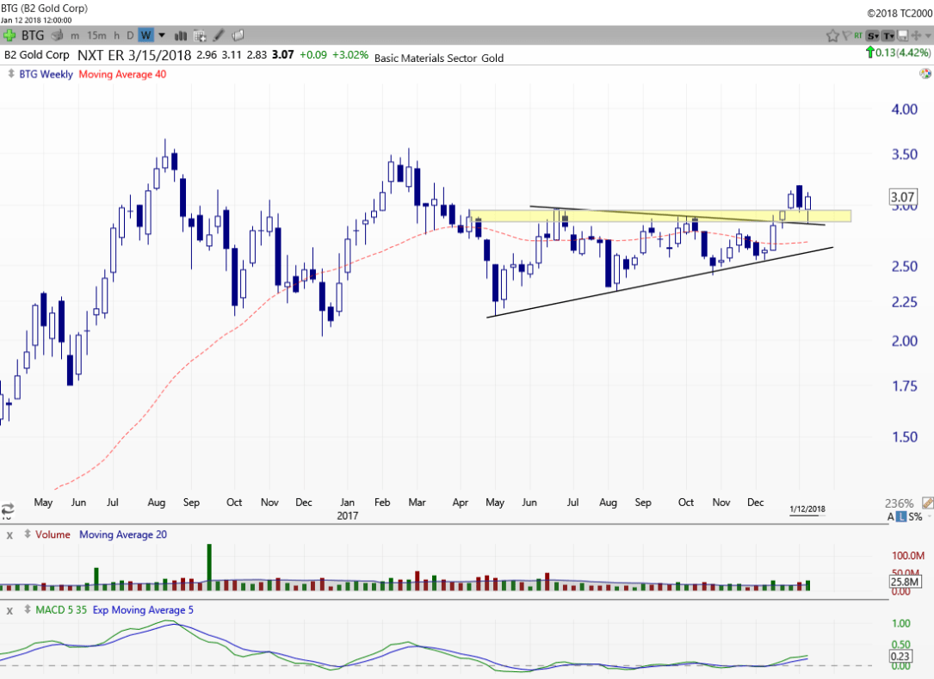Screen dimensions: 934x679
Task: Switch chart to Daily timeframe
Action: point(130,35)
